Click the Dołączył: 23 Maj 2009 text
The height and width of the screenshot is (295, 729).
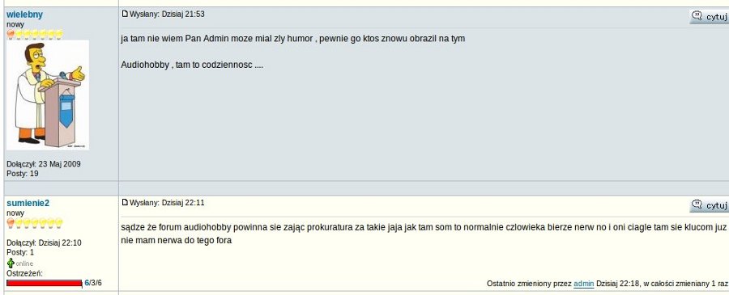pos(44,164)
